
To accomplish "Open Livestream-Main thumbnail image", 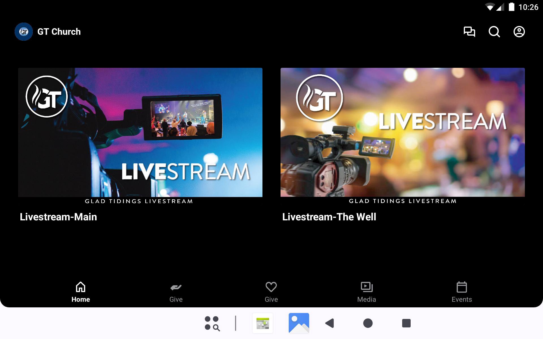I will tap(140, 132).
